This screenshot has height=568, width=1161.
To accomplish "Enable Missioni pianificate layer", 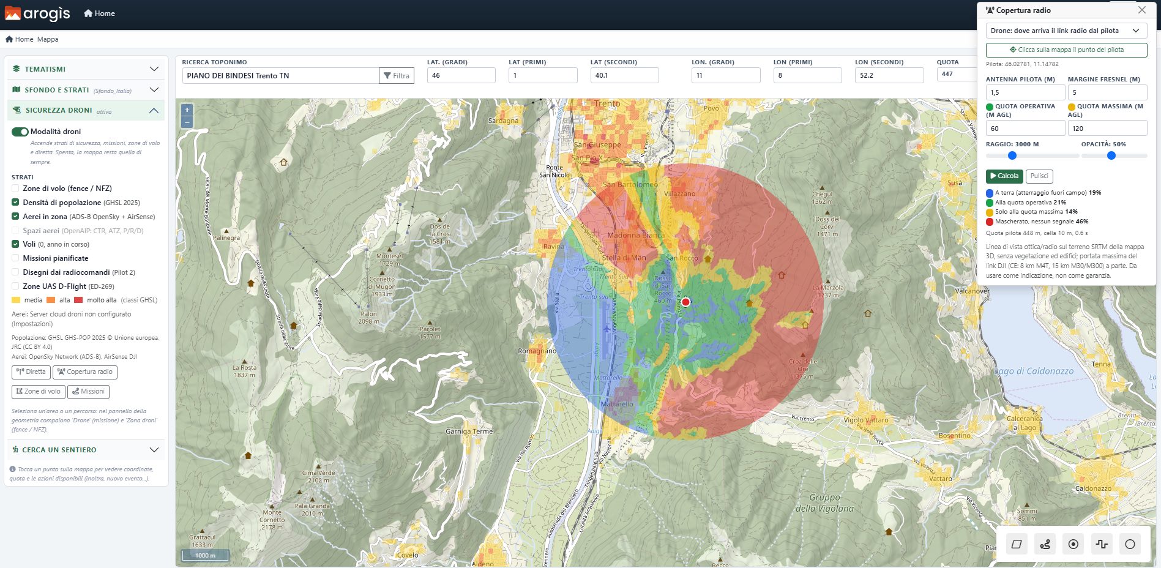I will point(15,258).
